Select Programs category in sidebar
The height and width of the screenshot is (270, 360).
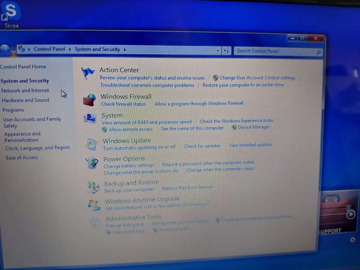pyautogui.click(x=13, y=110)
